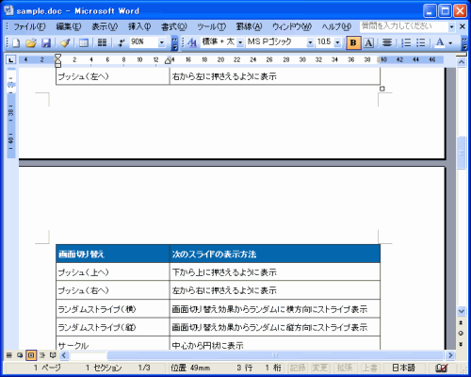Click horizontal scrollbar right arrow

(x=450, y=355)
